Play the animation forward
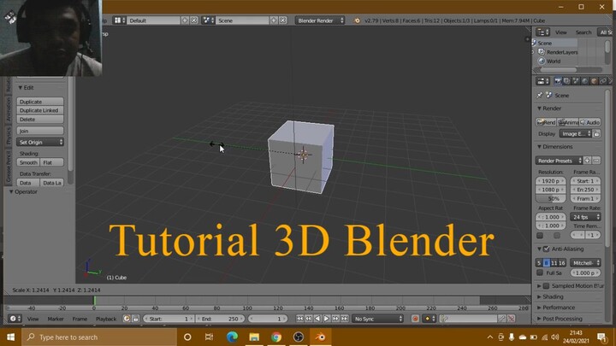This screenshot has height=346, width=616. point(327,319)
